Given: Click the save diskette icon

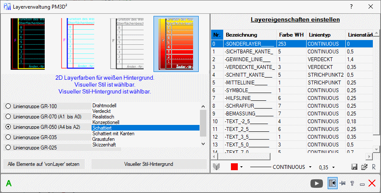Looking at the screenshot, I should (x=355, y=167).
